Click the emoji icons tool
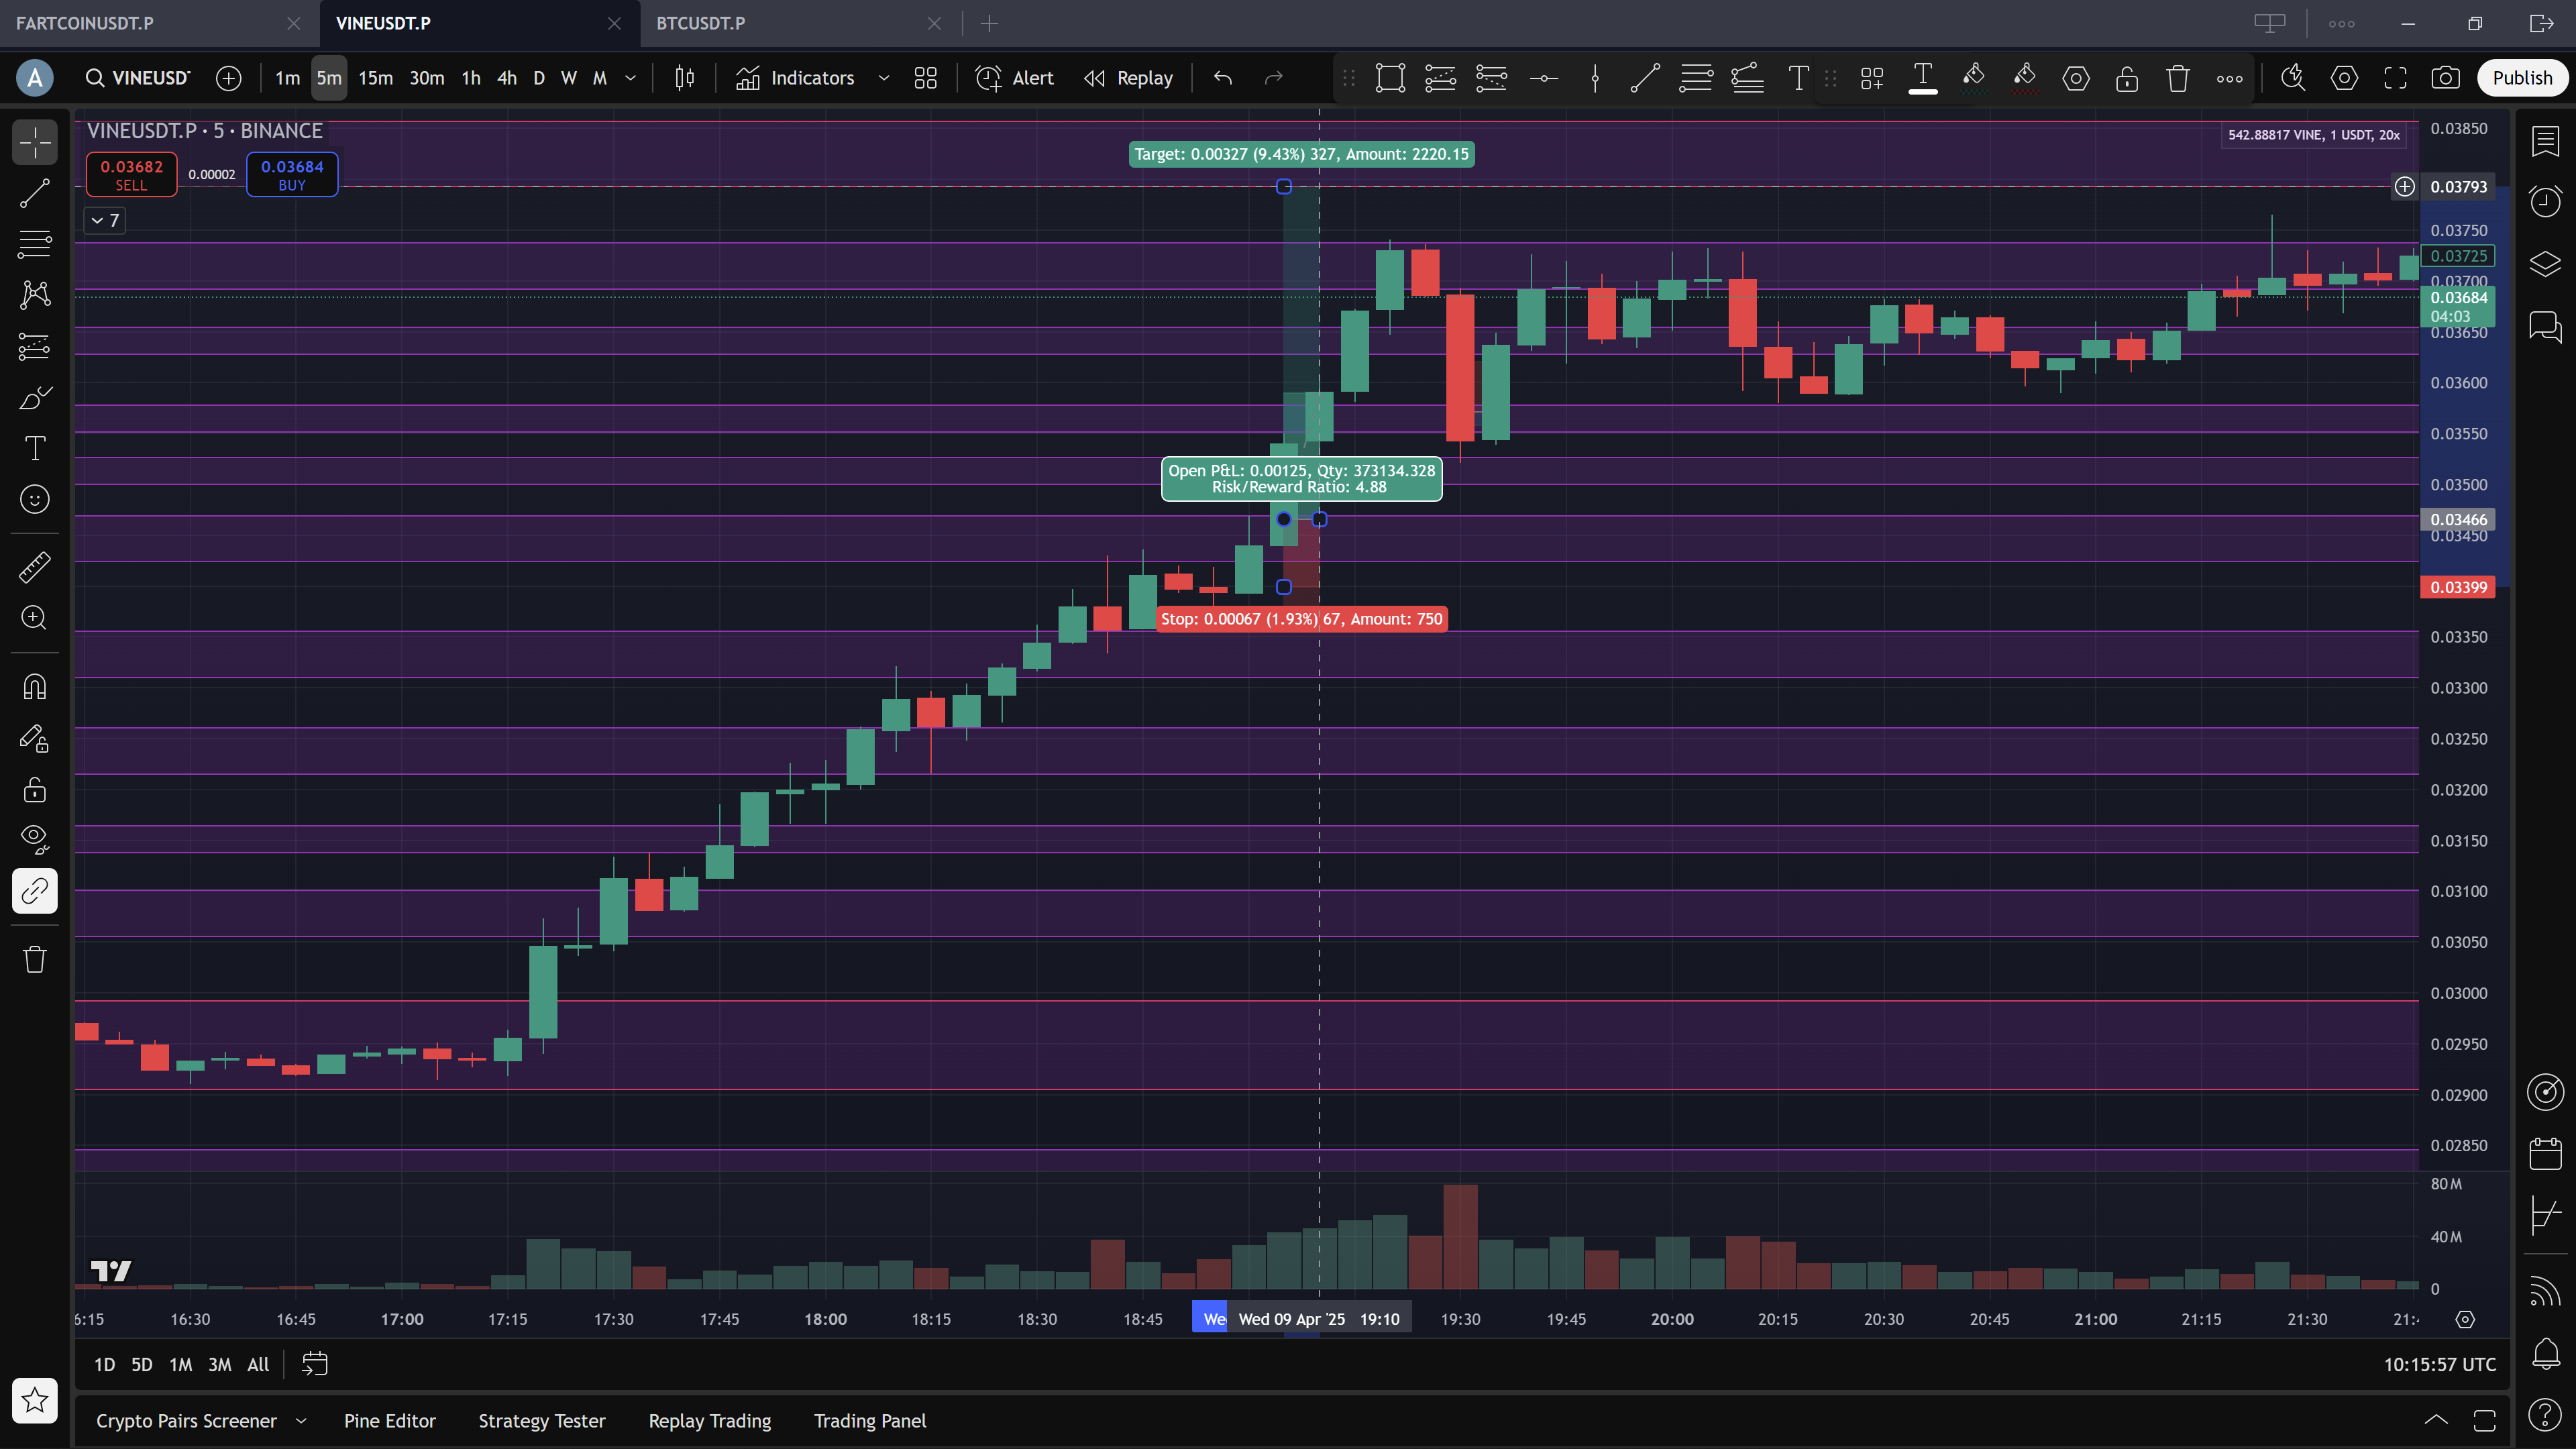2576x1449 pixels. click(x=35, y=499)
